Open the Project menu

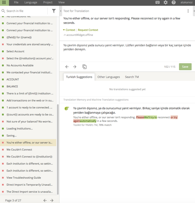click(48, 2)
